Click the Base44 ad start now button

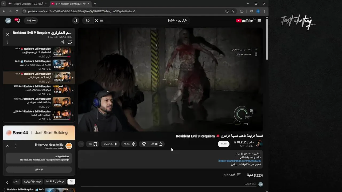pos(39,169)
